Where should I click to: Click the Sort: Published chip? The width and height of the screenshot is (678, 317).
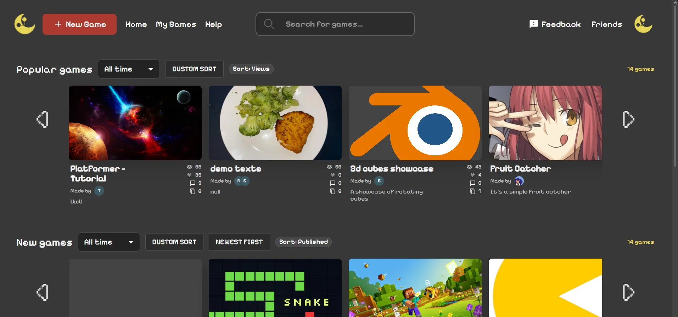pyautogui.click(x=303, y=242)
